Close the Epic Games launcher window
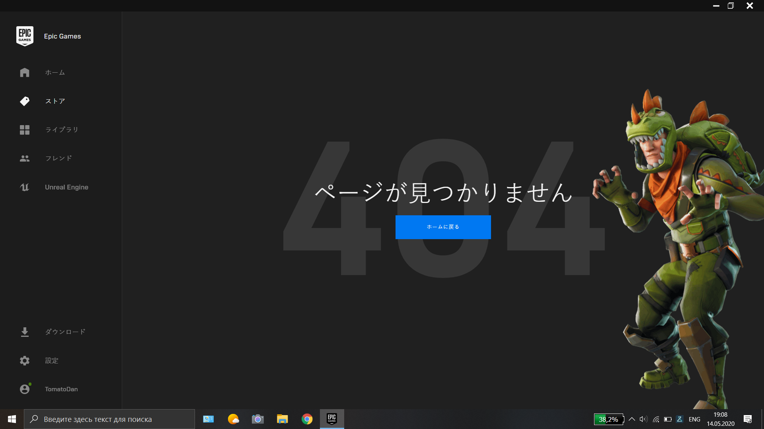This screenshot has width=764, height=429. (750, 6)
